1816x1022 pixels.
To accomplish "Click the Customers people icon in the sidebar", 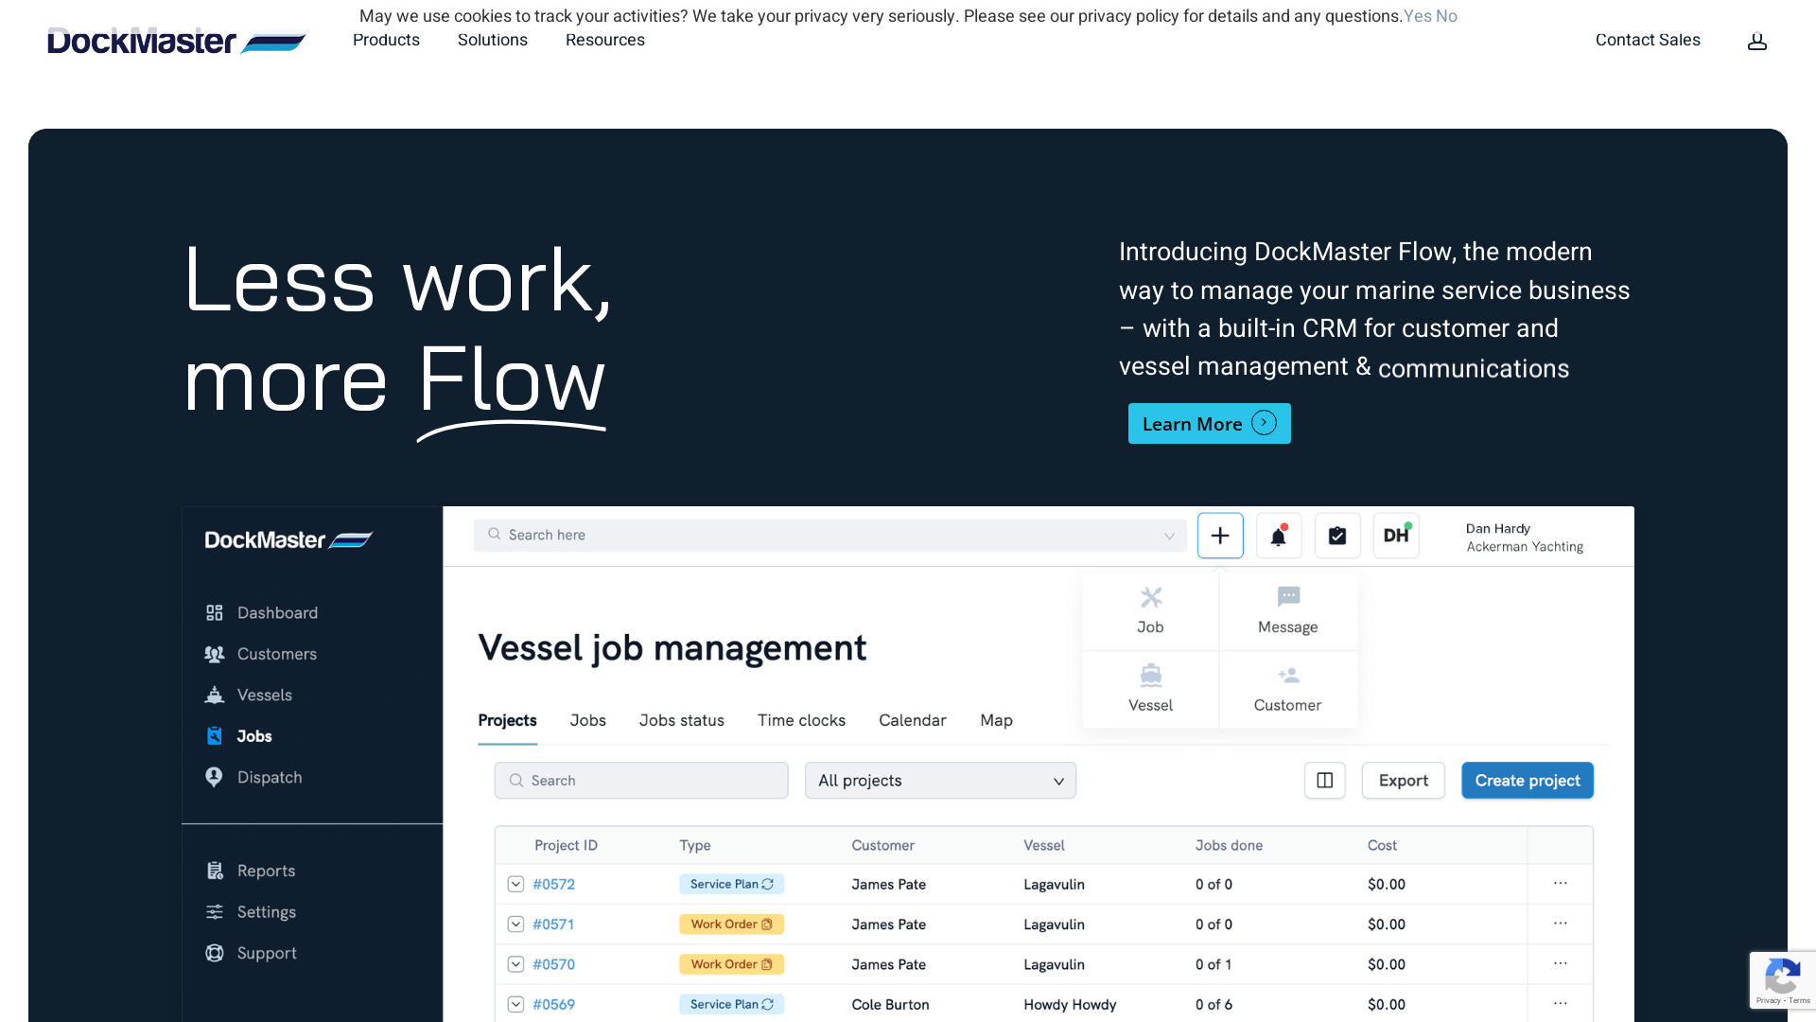I will pyautogui.click(x=215, y=654).
